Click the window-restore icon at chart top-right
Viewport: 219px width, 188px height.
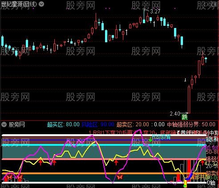click(214, 4)
